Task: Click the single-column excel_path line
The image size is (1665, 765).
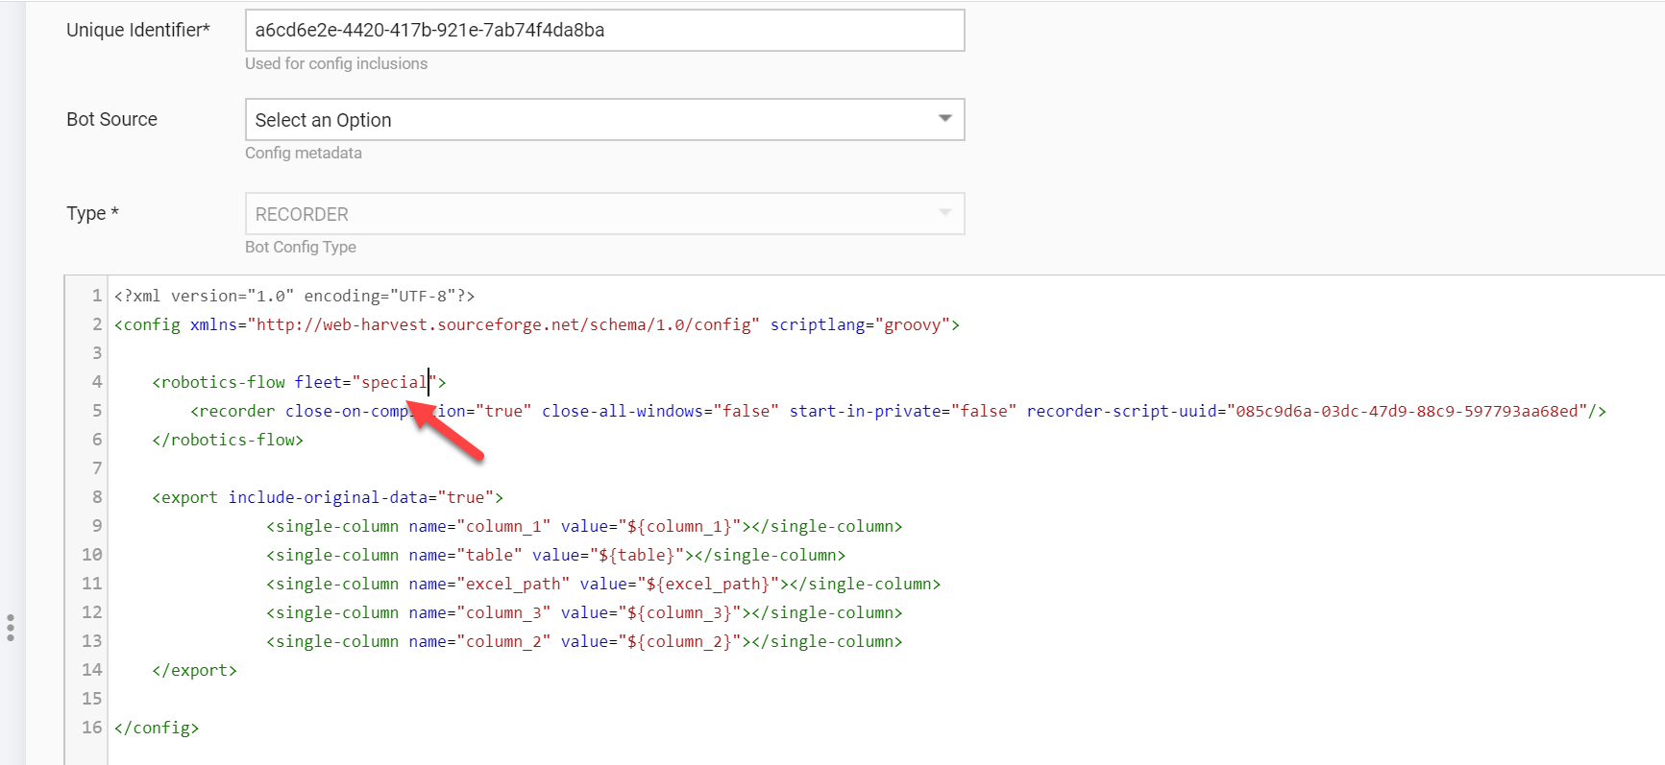Action: [x=603, y=584]
